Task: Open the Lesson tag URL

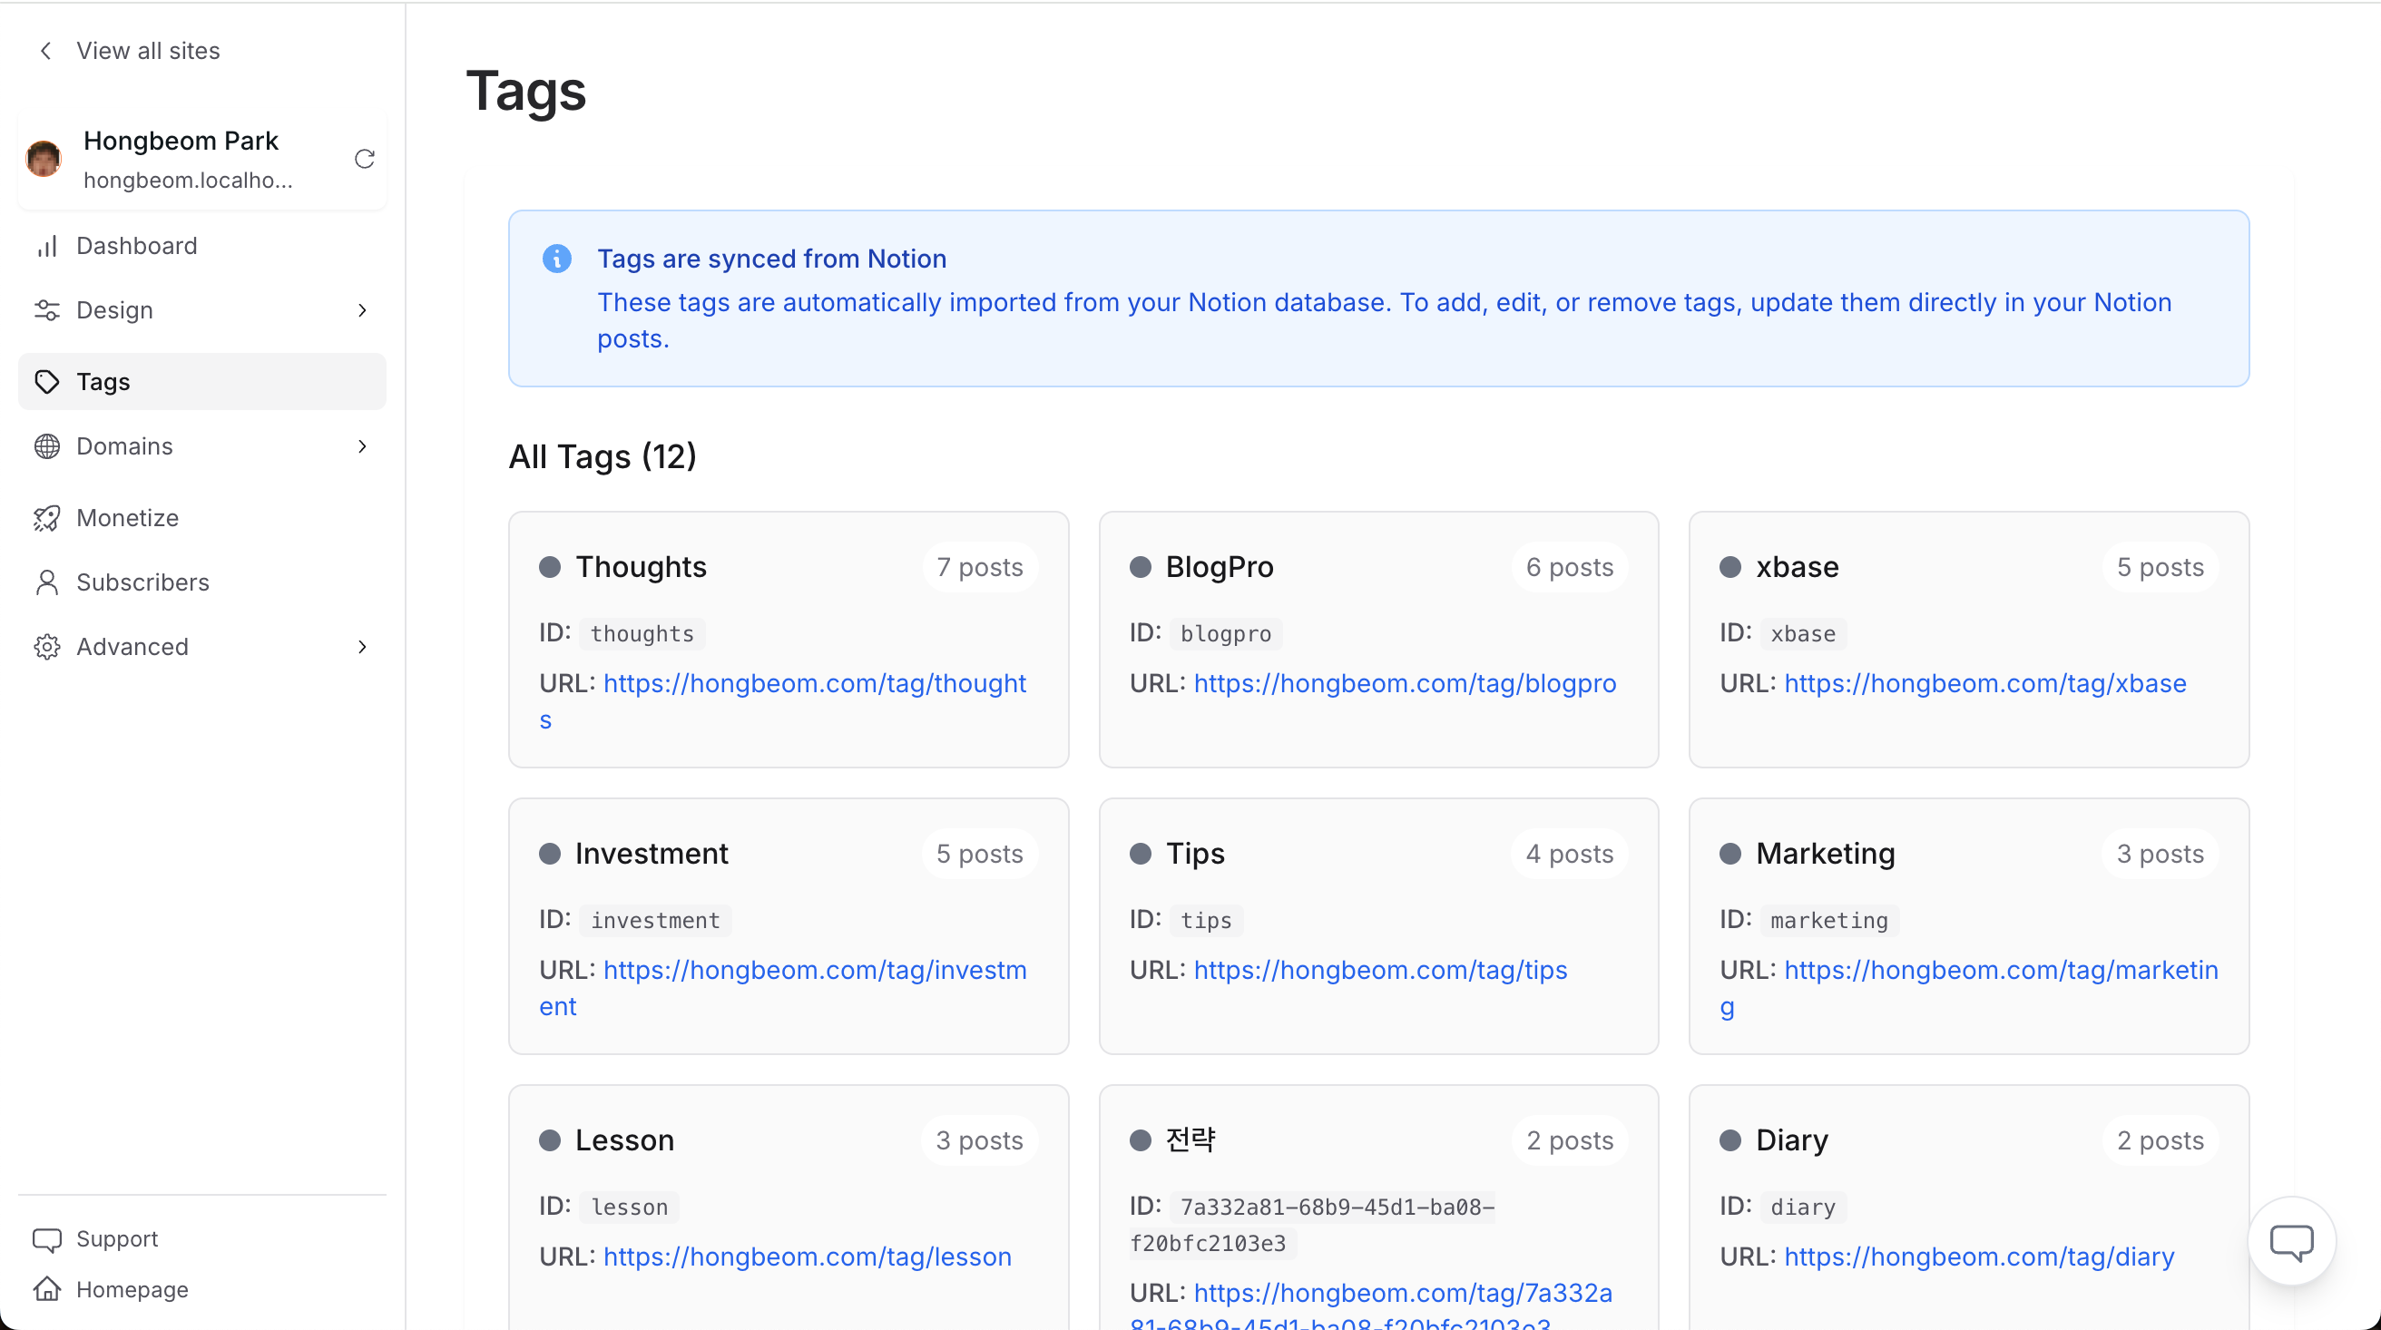Action: pos(808,1257)
